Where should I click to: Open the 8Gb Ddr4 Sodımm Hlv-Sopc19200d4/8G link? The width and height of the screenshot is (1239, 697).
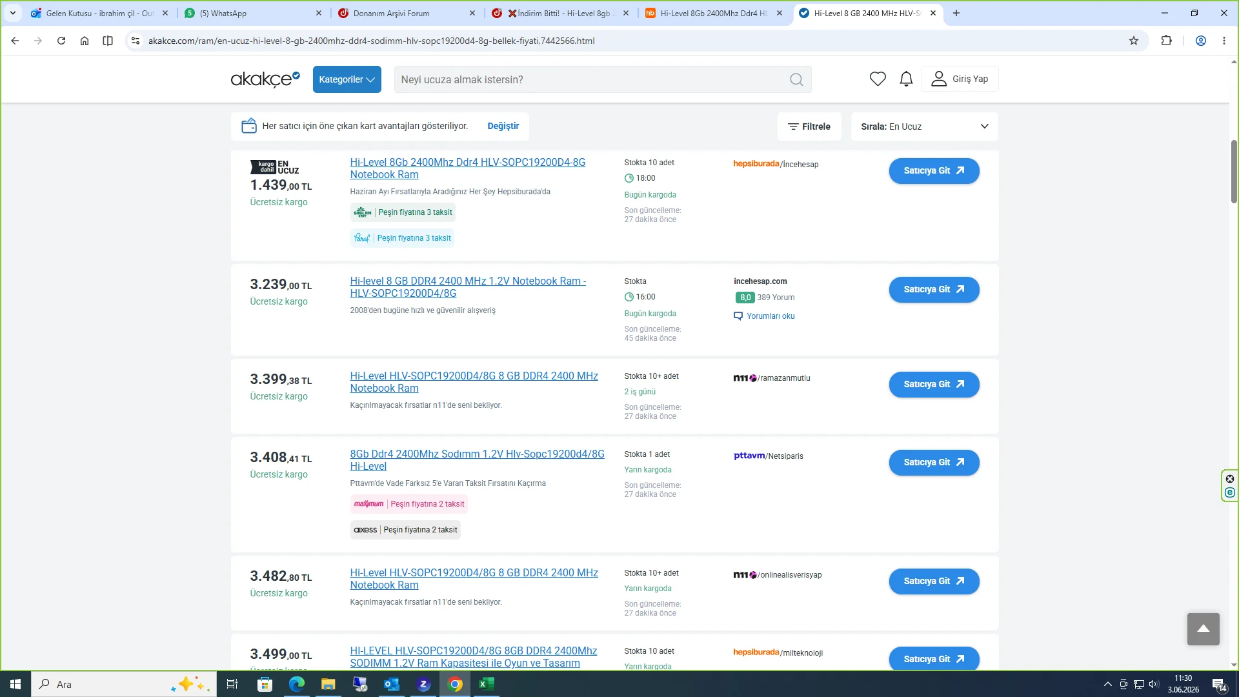[477, 460]
